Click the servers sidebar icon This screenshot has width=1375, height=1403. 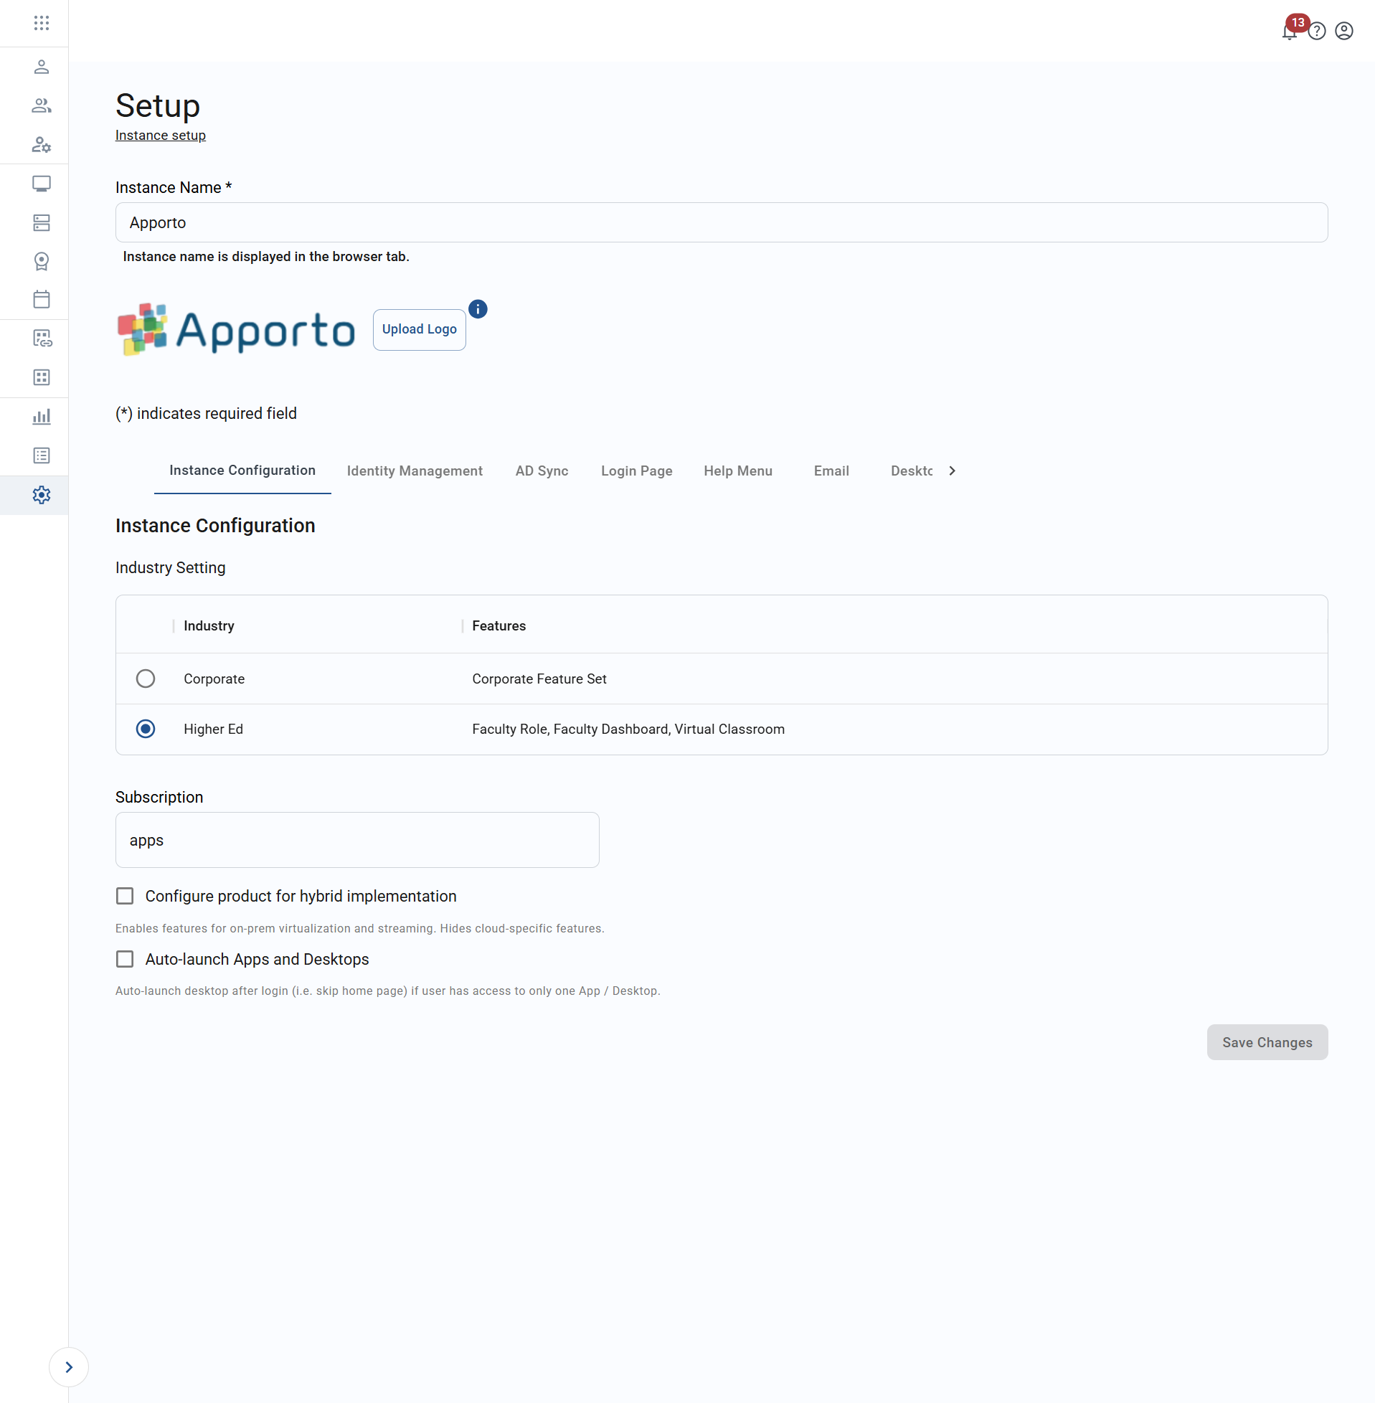point(41,222)
